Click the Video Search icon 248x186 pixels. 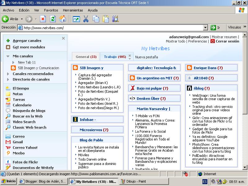click(8, 122)
